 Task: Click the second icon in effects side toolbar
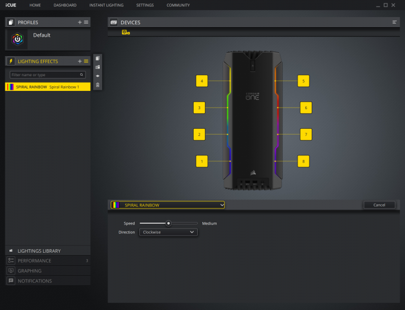tap(97, 67)
